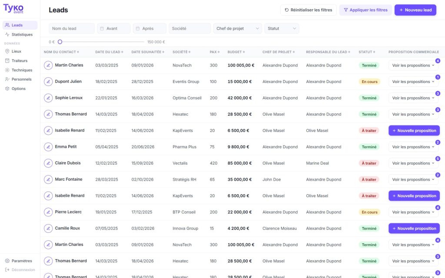Expand Voir les propositions for Emma Petit
This screenshot has width=445, height=278.
coord(413,147)
